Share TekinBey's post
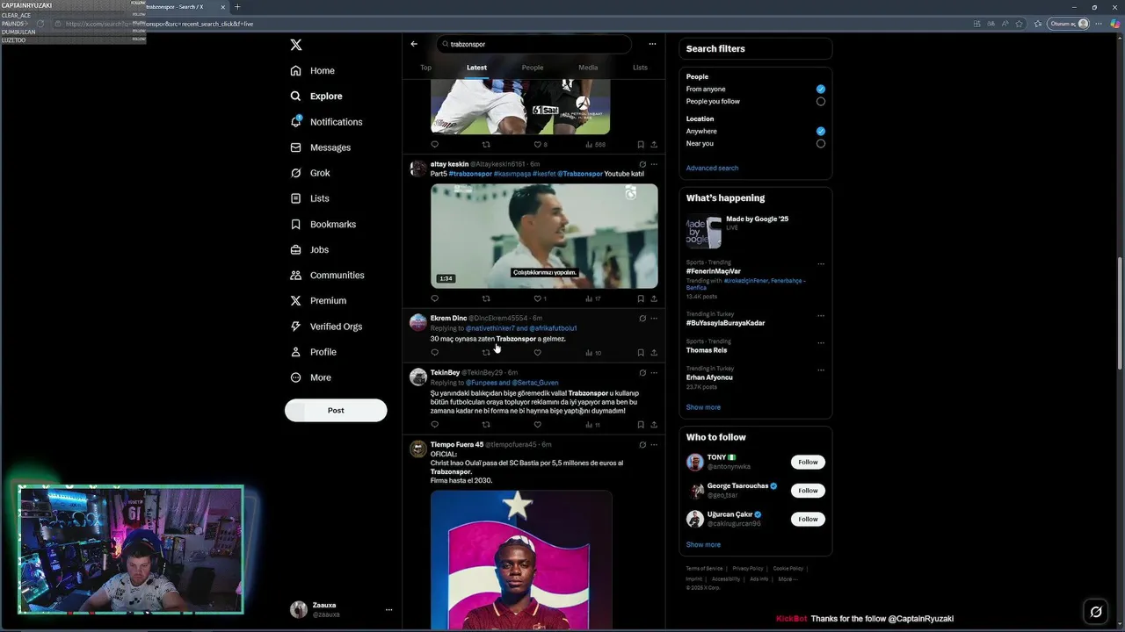This screenshot has width=1125, height=632. 653,425
